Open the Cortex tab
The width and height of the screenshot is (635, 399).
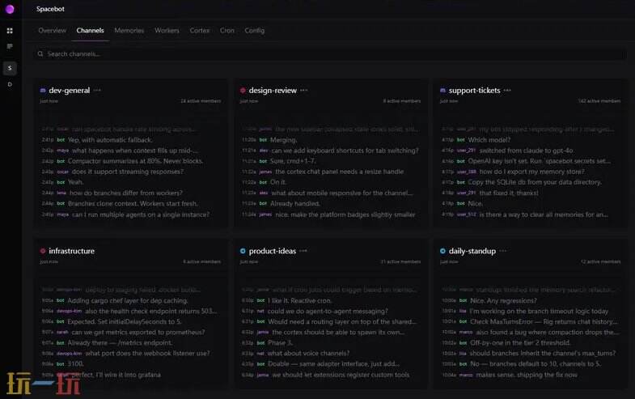(x=200, y=31)
